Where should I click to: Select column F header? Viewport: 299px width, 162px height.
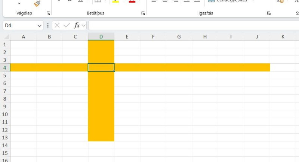coord(153,36)
